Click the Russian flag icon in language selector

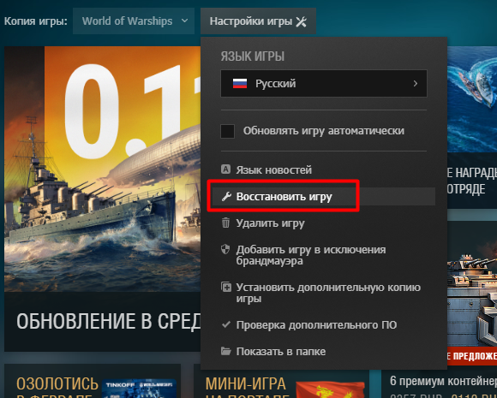point(240,84)
